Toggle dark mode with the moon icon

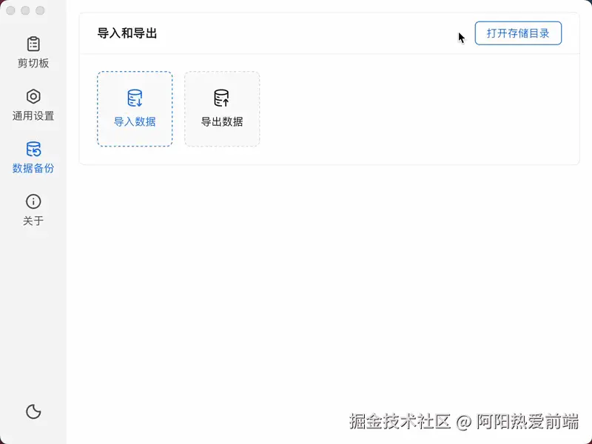[33, 411]
